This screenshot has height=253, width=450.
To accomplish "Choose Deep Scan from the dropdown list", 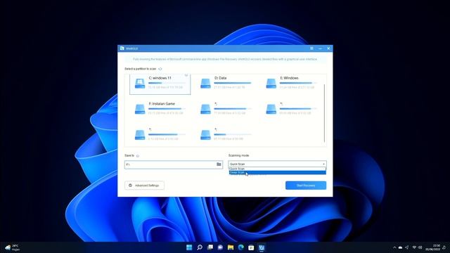I will point(277,172).
